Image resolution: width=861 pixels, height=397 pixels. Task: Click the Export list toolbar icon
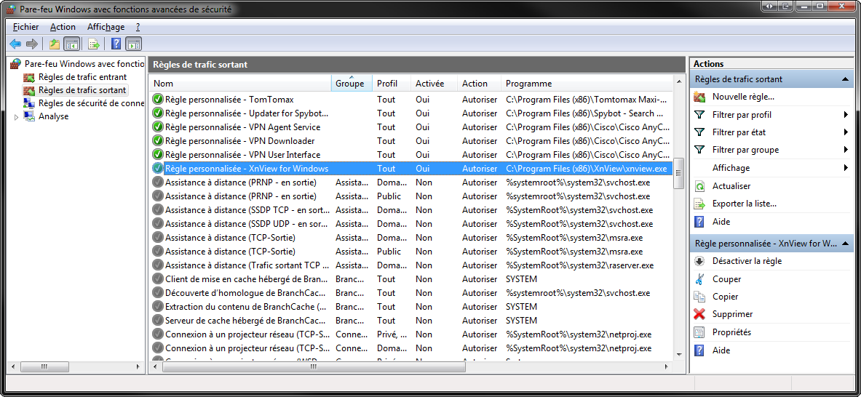[94, 44]
